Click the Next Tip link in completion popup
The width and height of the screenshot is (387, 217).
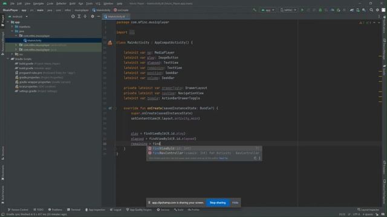[x=223, y=158]
